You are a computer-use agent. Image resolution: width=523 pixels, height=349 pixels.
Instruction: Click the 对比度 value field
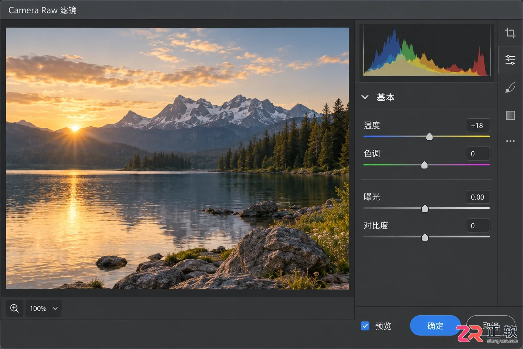tap(478, 226)
